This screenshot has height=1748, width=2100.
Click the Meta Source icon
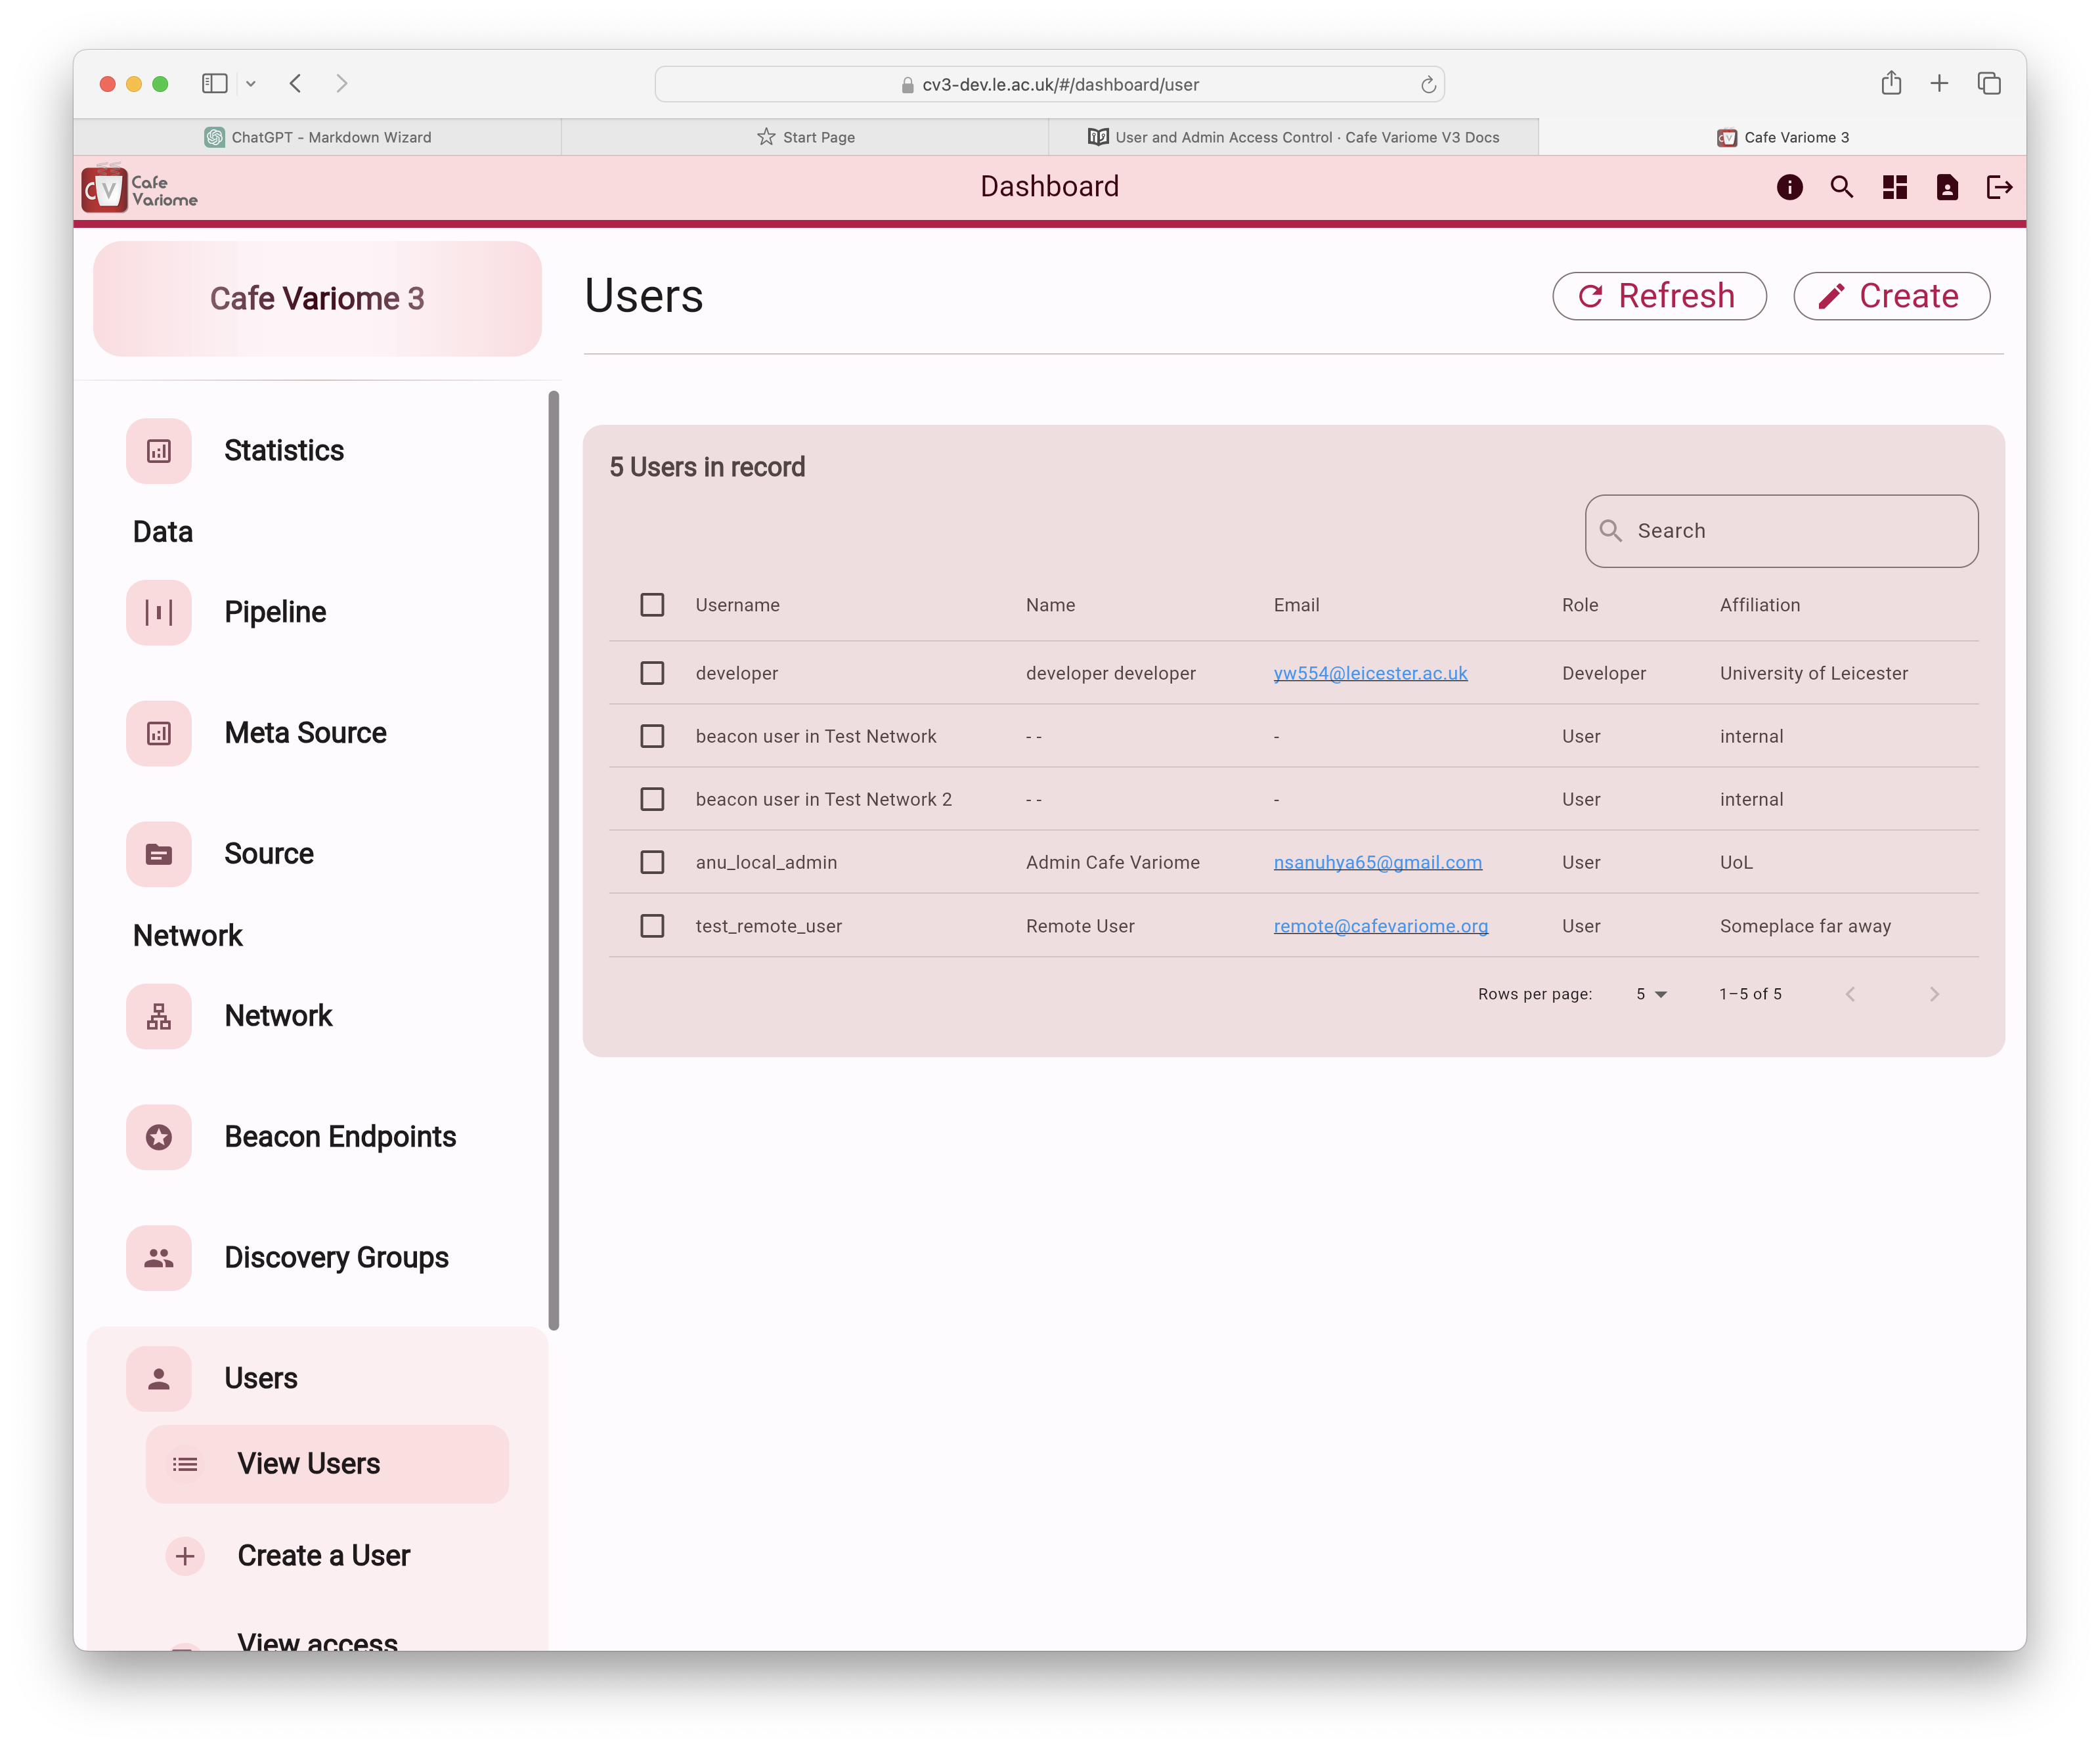click(159, 733)
